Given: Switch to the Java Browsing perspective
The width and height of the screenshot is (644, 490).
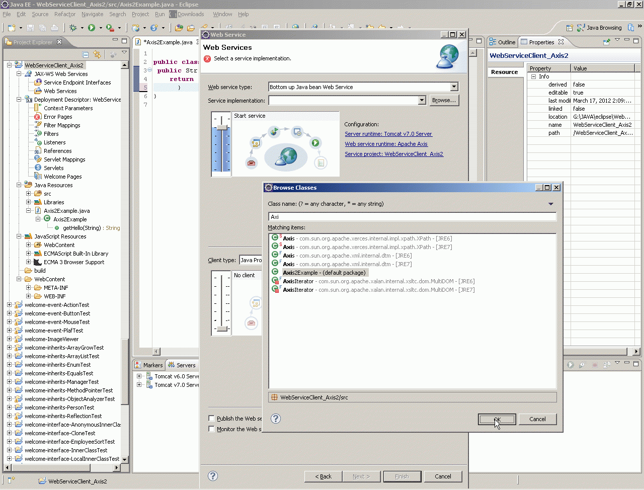Looking at the screenshot, I should pos(599,28).
